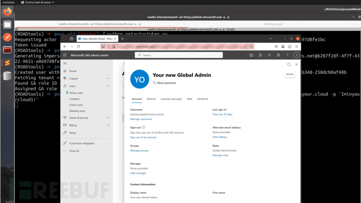Switch to the Account tab
The image size is (361, 203).
click(x=137, y=99)
